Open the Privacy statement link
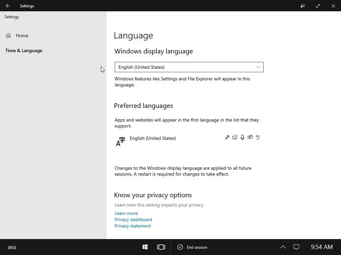The height and width of the screenshot is (255, 341). point(133,226)
